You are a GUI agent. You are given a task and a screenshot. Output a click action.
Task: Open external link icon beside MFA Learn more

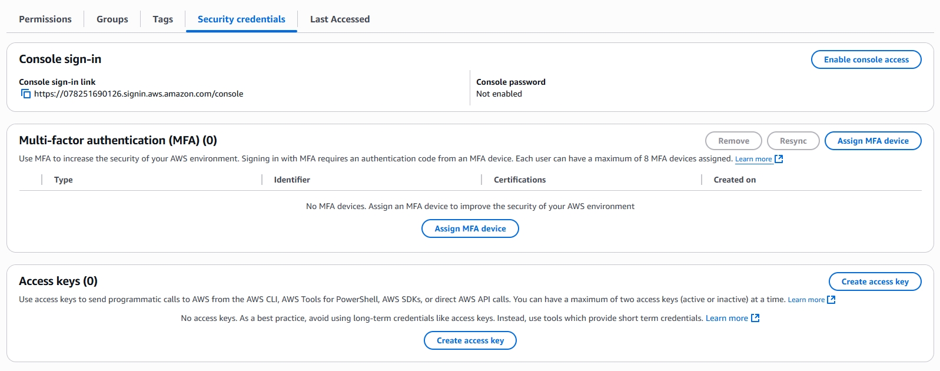click(x=779, y=159)
